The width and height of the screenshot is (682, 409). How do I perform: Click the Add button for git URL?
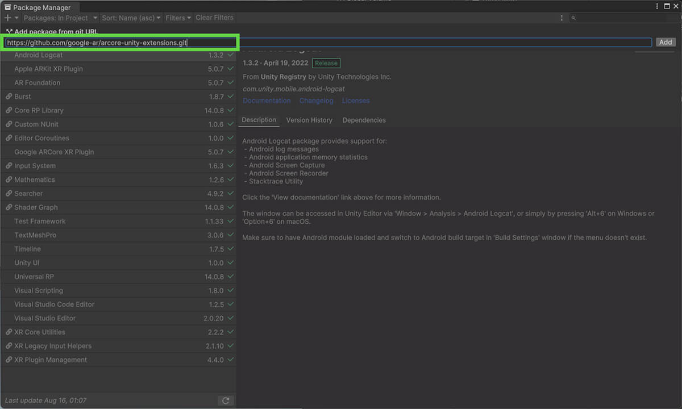point(666,43)
